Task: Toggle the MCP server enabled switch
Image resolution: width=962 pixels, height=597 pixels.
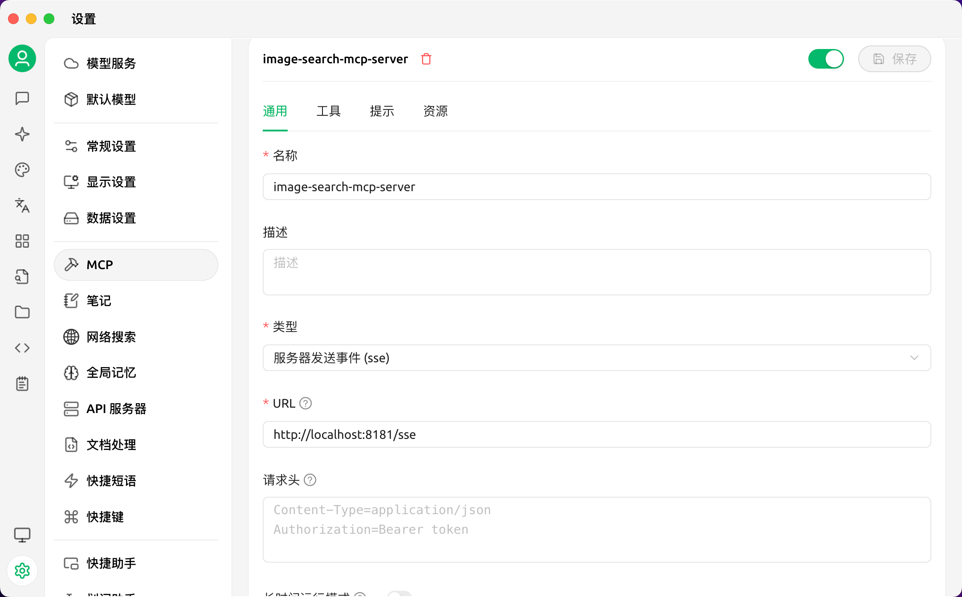Action: 826,59
